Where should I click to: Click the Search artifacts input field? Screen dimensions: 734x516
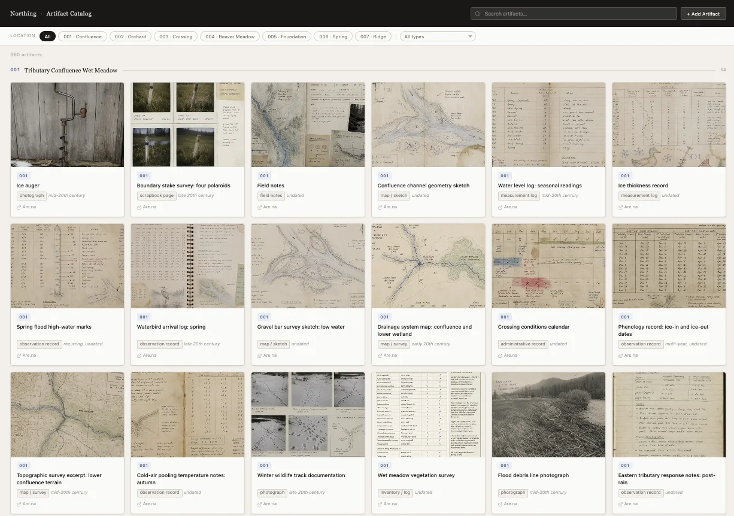574,14
